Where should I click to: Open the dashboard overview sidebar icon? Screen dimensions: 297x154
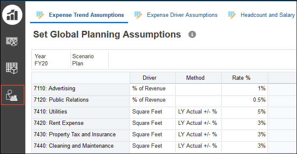point(12,41)
